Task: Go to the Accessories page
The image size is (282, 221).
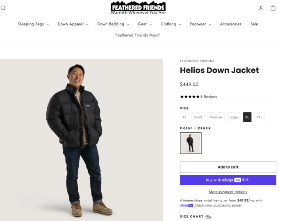Action: [x=230, y=24]
